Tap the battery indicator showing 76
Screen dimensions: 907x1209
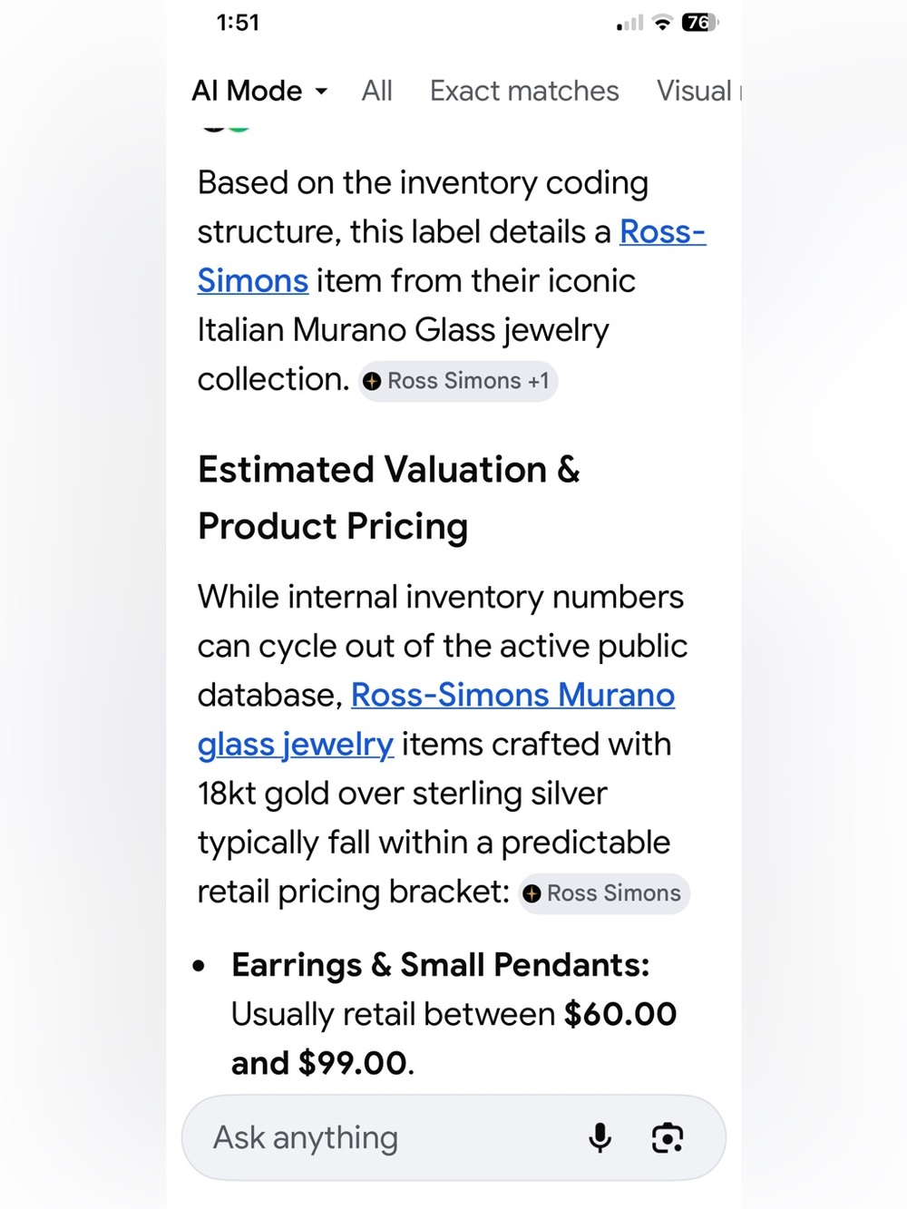[x=699, y=23]
